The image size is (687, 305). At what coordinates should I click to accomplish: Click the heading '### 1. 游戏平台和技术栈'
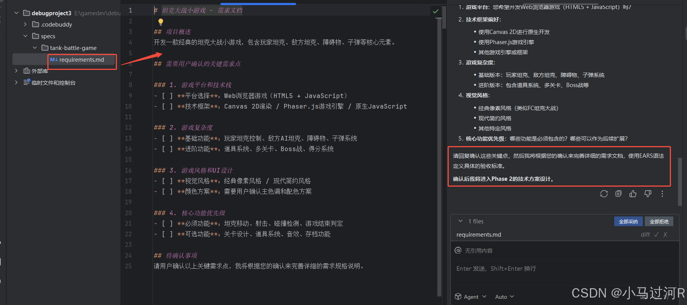point(193,85)
